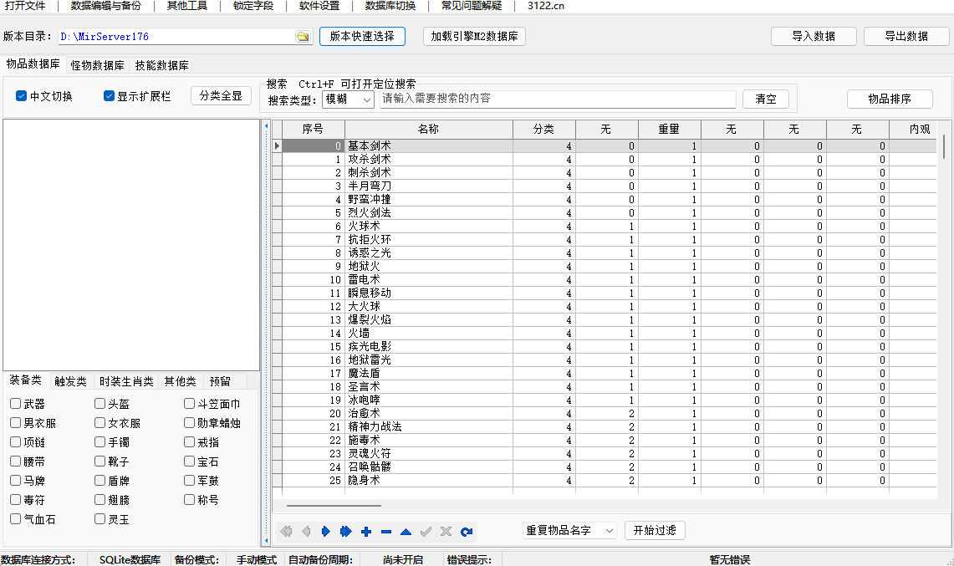Click the refresh data icon in navigator

pos(467,532)
